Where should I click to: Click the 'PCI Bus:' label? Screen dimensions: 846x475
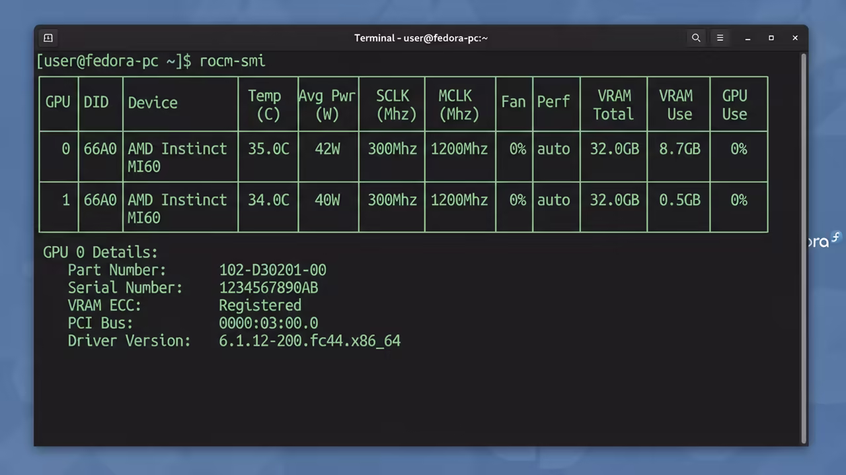pos(100,324)
